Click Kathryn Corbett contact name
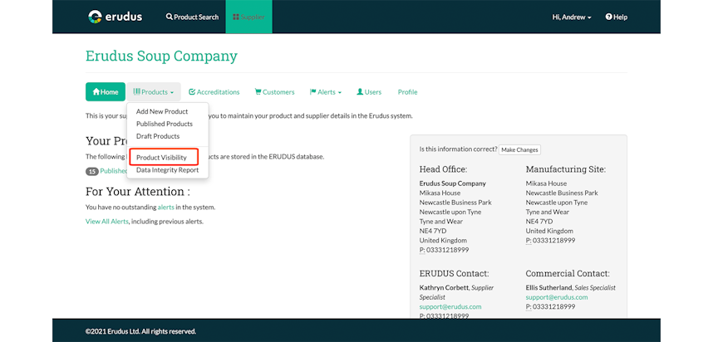This screenshot has width=713, height=342. point(444,287)
